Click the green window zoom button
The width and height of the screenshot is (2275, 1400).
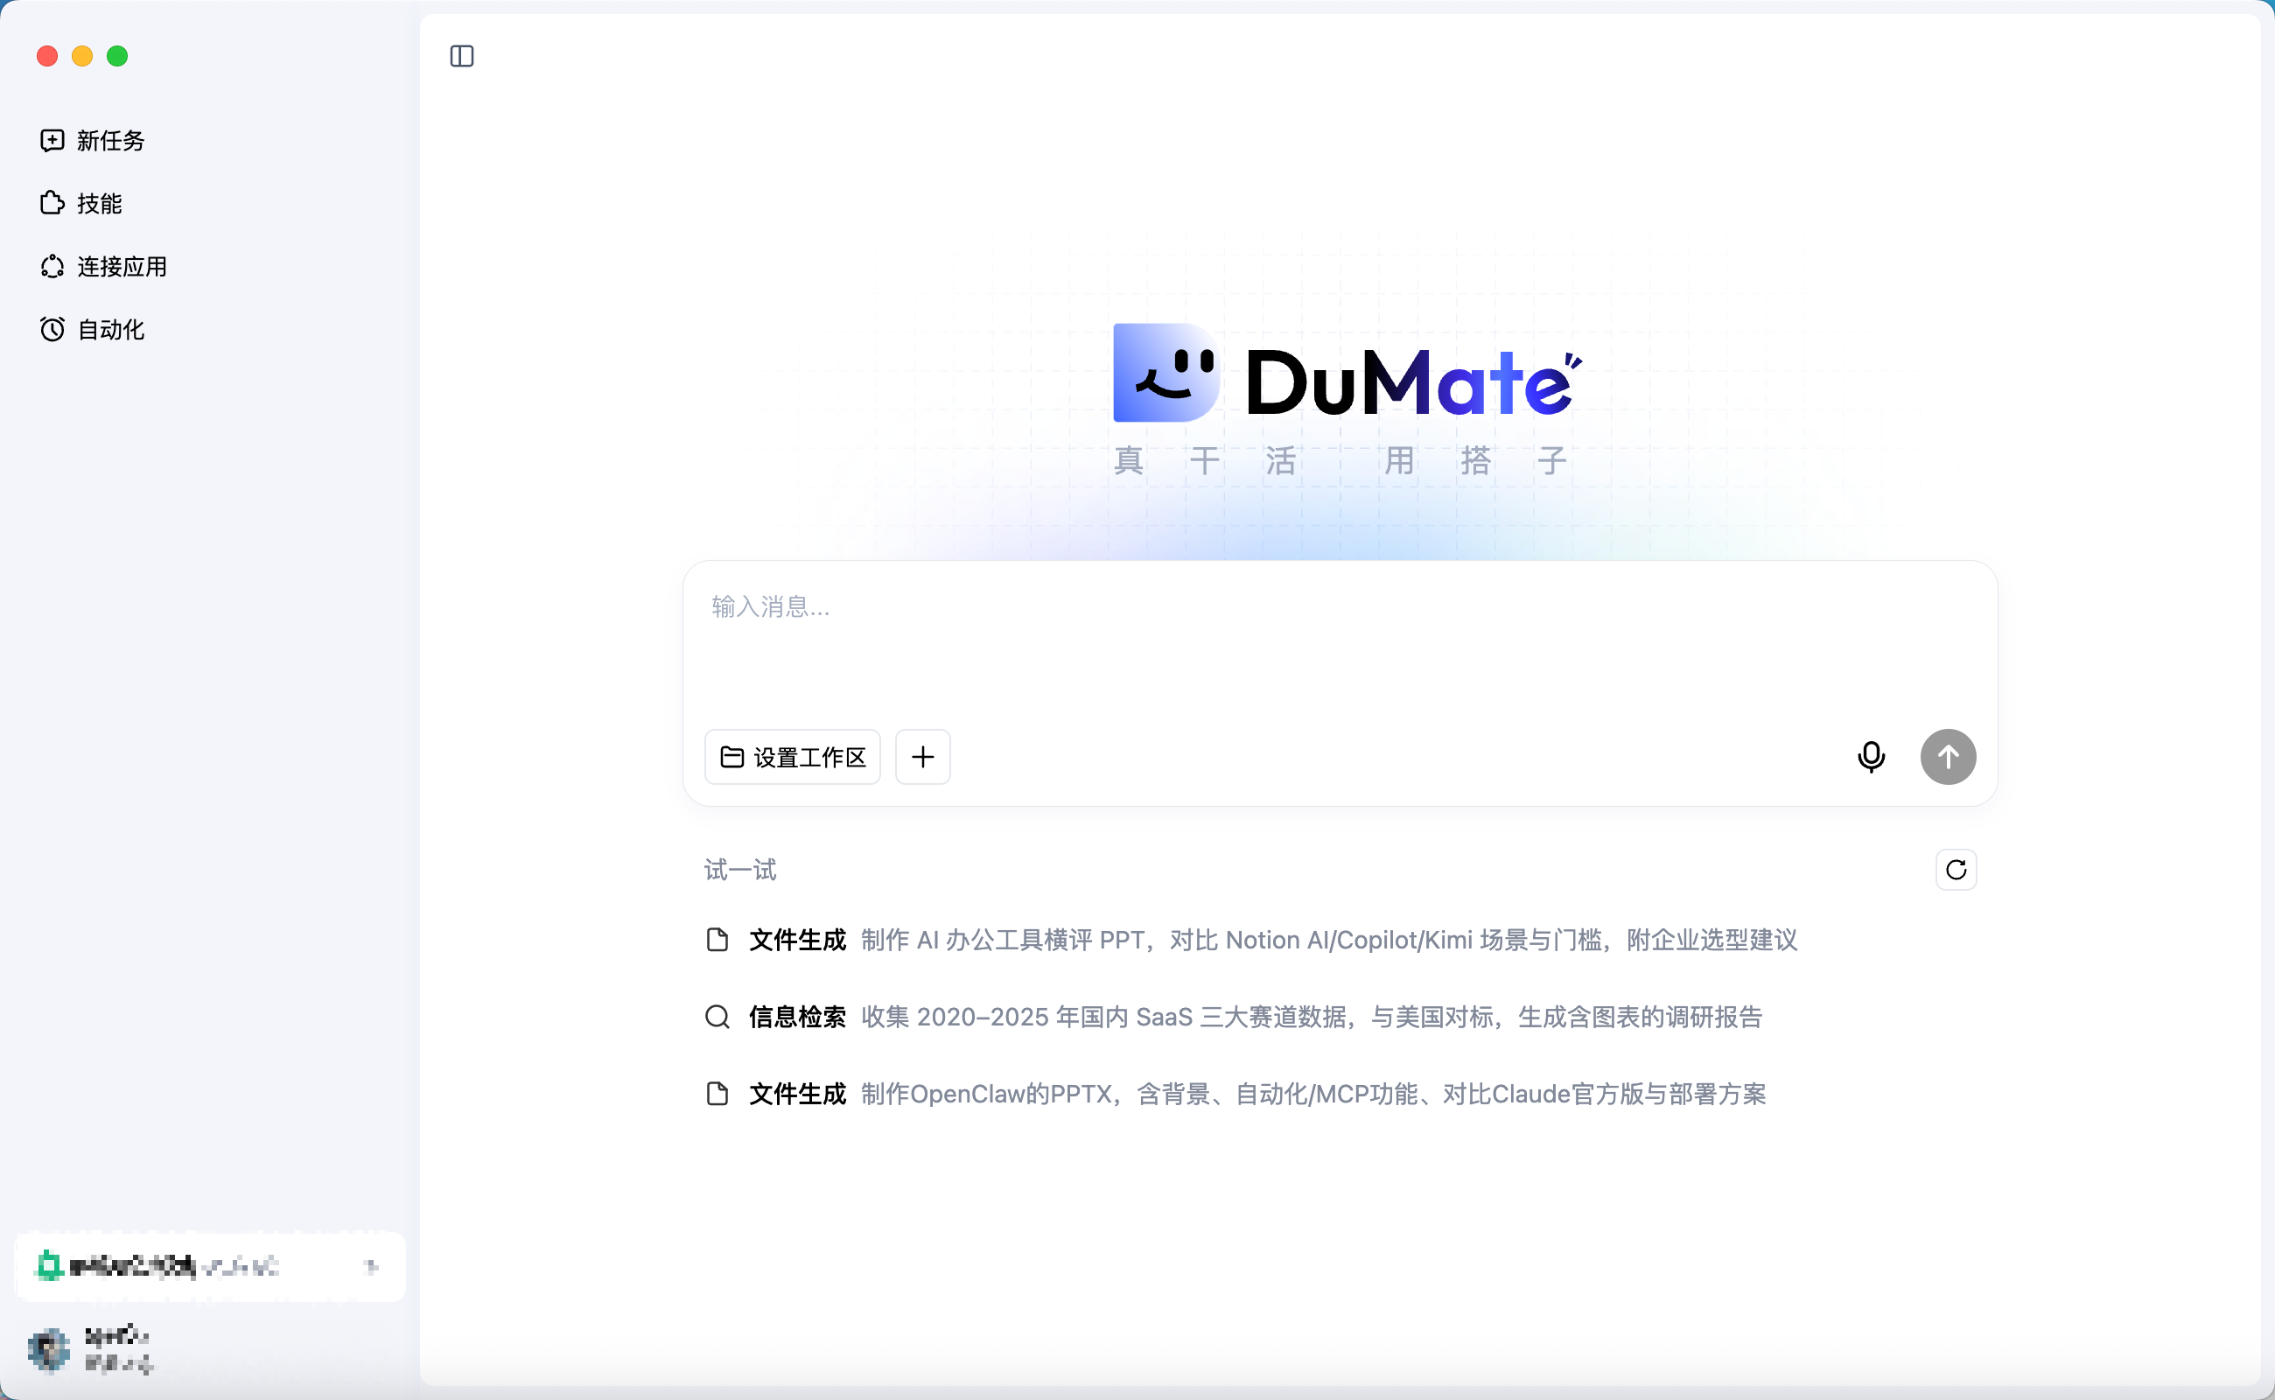pyautogui.click(x=117, y=57)
